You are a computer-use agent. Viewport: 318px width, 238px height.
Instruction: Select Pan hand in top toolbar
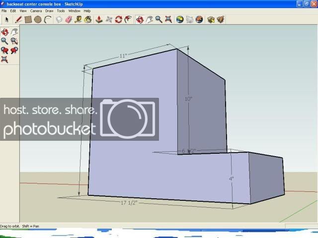(150, 20)
